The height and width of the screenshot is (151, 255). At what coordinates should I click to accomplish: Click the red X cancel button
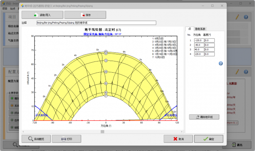tap(178, 139)
